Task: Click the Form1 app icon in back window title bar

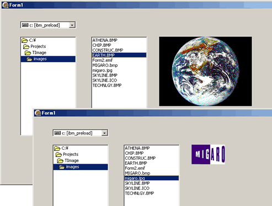Action: tap(6, 5)
